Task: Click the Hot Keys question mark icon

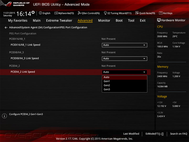Action: click(161, 13)
